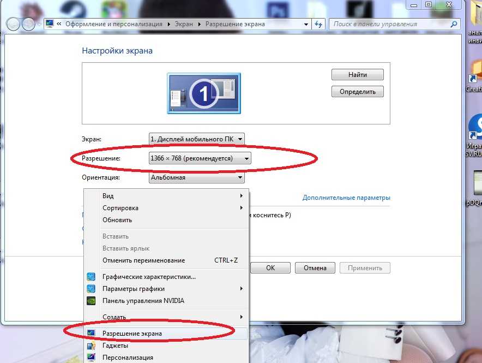Click the Экран breadcrumb segment

[184, 24]
